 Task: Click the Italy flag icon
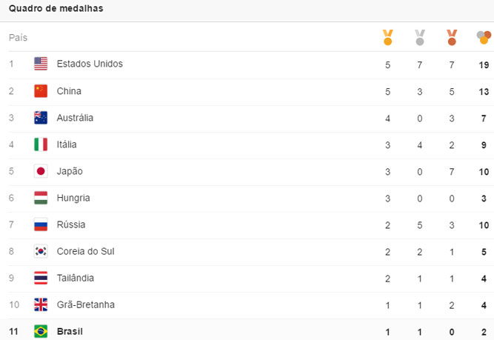(x=41, y=144)
